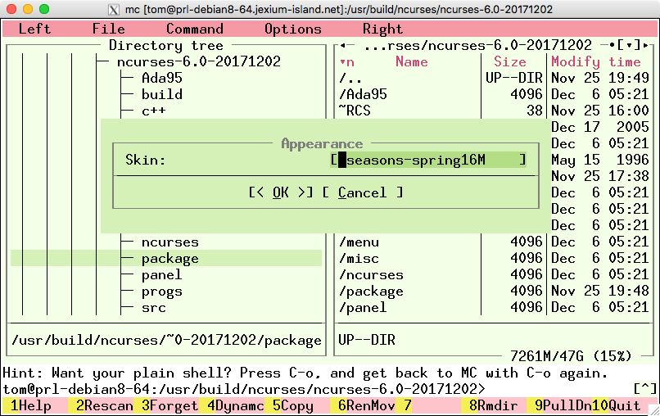The width and height of the screenshot is (660, 416).
Task: Open the Left menu
Action: point(34,29)
